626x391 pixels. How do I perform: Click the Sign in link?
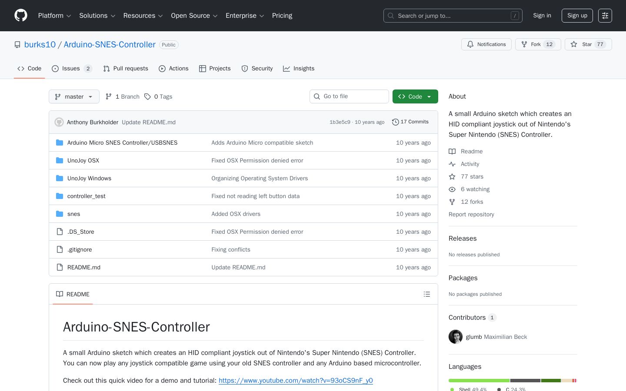(542, 16)
